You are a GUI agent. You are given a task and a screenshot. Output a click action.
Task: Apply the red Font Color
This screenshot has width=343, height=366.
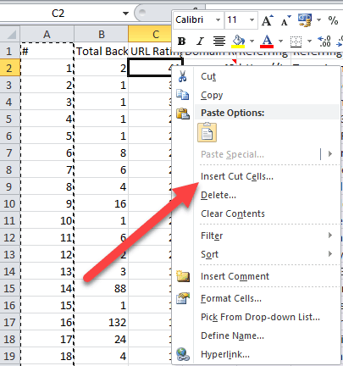tap(267, 42)
